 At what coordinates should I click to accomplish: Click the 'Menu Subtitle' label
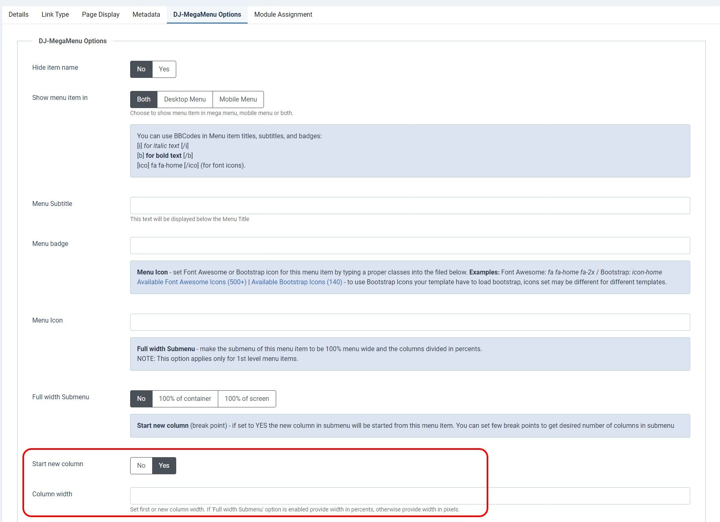(52, 204)
